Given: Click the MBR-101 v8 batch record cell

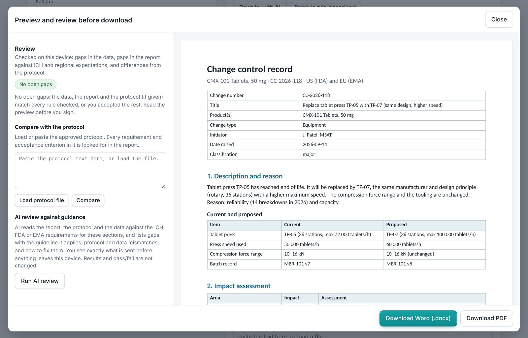Looking at the screenshot, I should pos(435,264).
